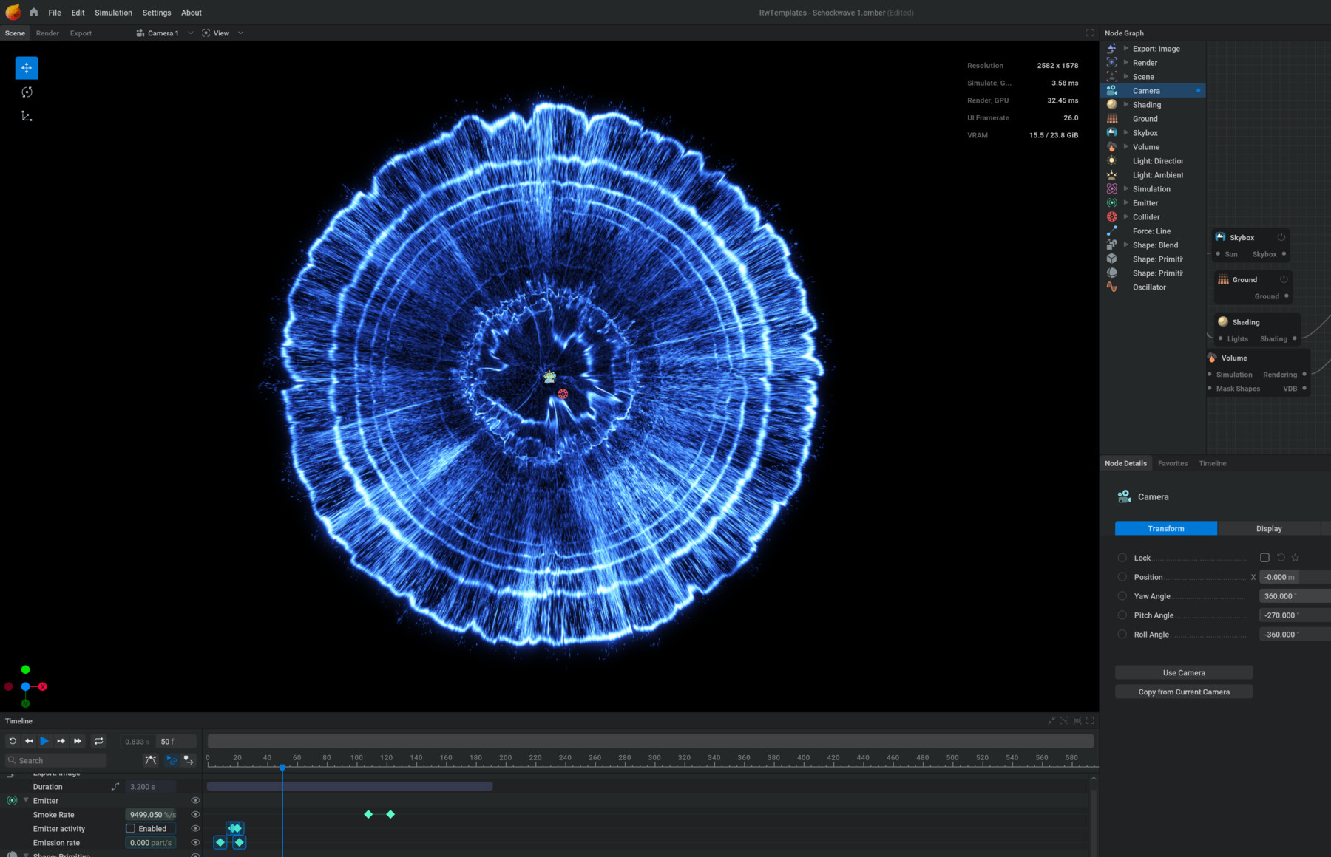Open the Camera 1 dropdown in the top bar
This screenshot has width=1331, height=857.
(191, 33)
